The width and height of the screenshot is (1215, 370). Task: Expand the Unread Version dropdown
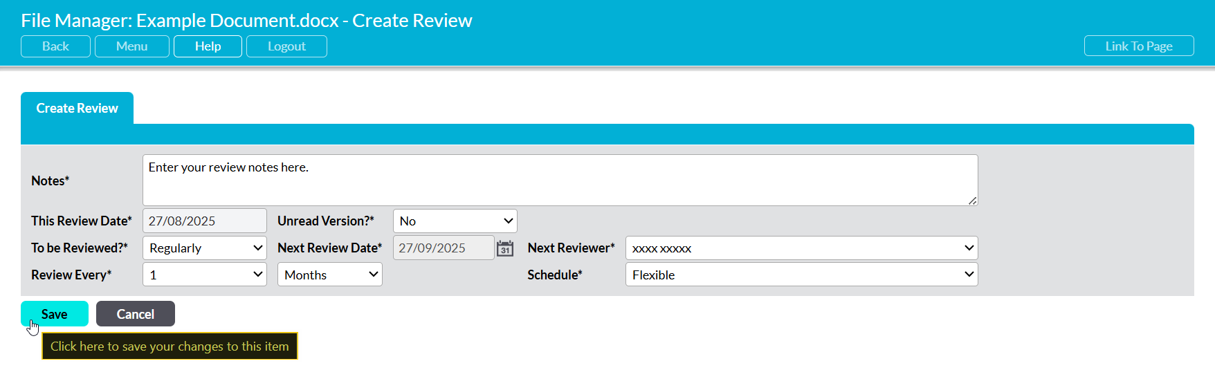(455, 221)
